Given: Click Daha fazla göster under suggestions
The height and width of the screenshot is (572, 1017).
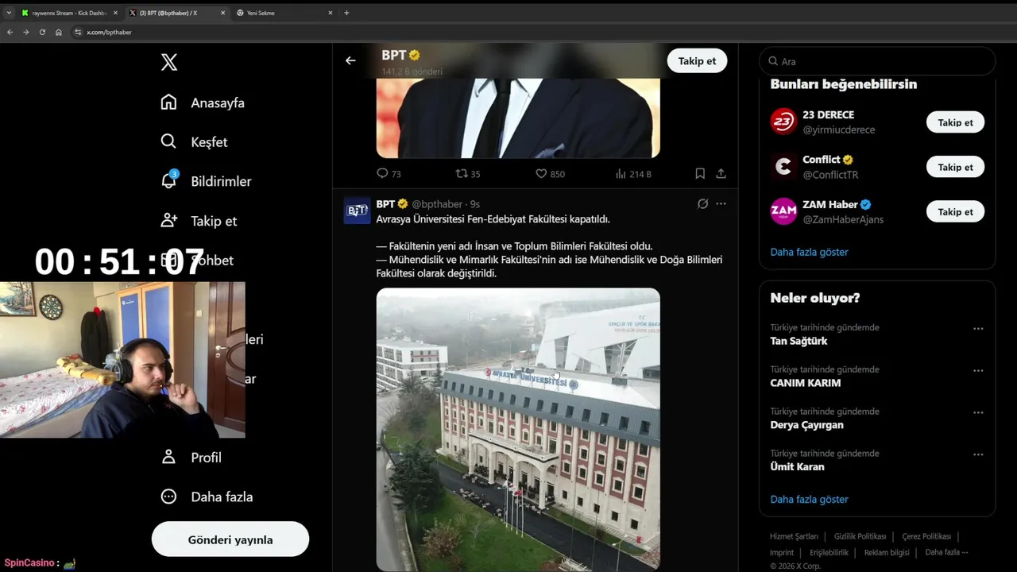Looking at the screenshot, I should 809,252.
